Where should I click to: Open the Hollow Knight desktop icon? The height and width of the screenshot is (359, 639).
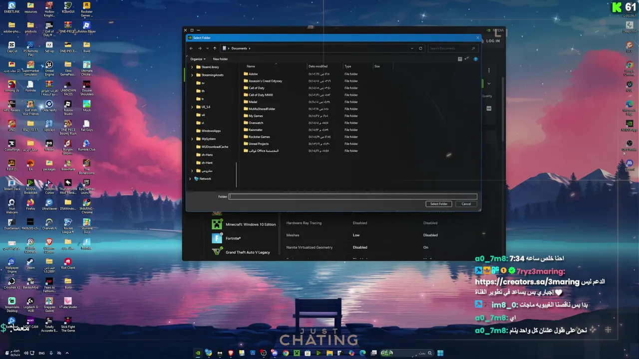pyautogui.click(x=49, y=10)
